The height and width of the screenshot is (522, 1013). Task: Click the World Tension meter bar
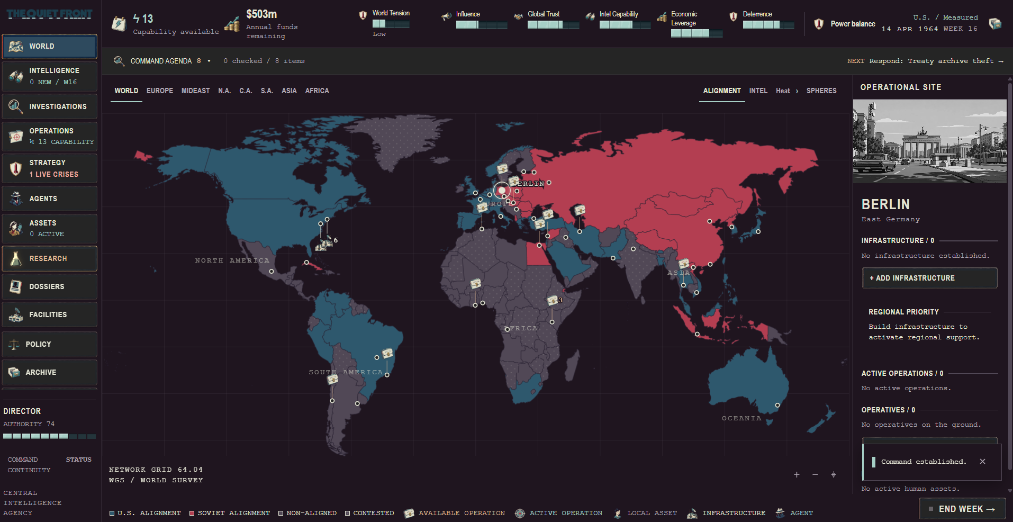[391, 24]
